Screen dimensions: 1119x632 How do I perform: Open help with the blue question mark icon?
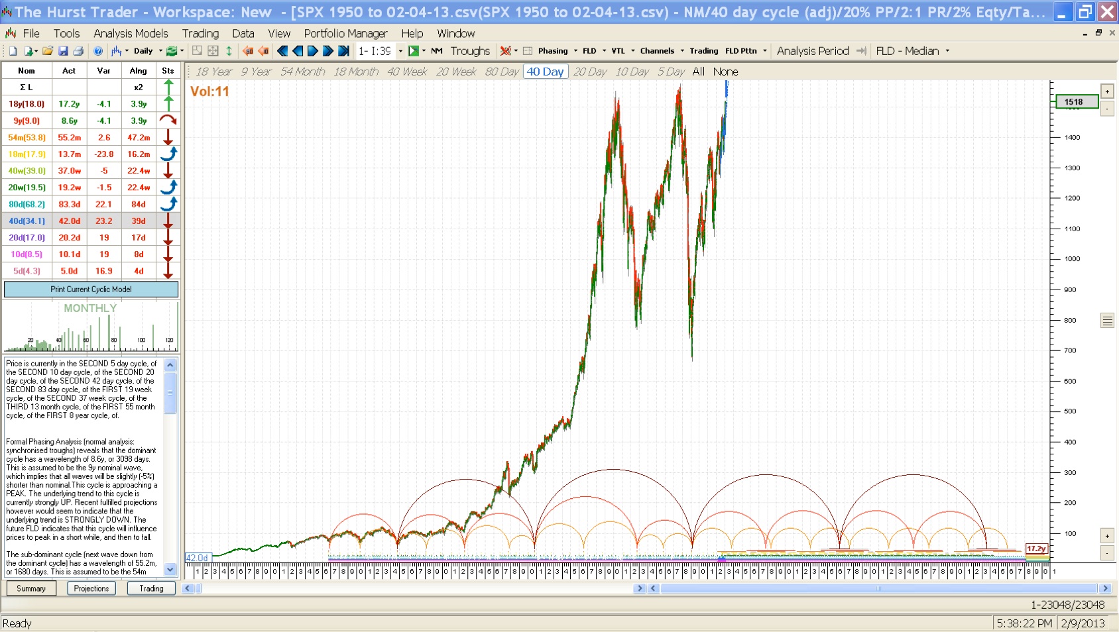[x=98, y=51]
